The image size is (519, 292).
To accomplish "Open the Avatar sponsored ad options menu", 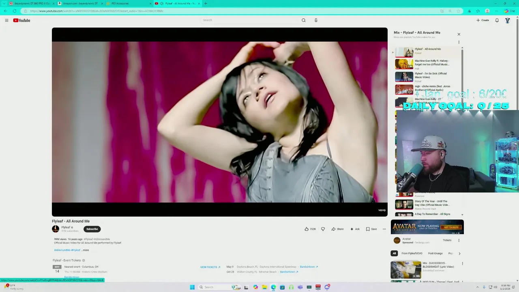I will coord(459,240).
